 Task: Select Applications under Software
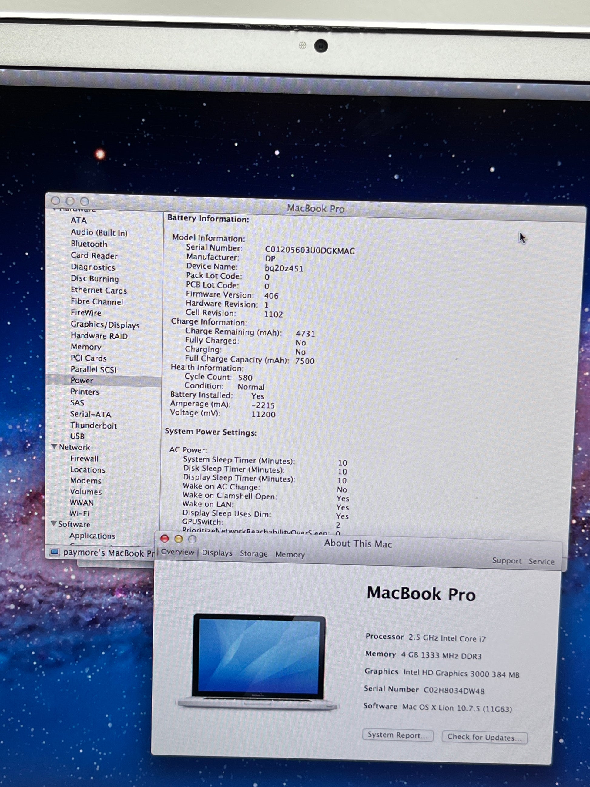click(92, 536)
